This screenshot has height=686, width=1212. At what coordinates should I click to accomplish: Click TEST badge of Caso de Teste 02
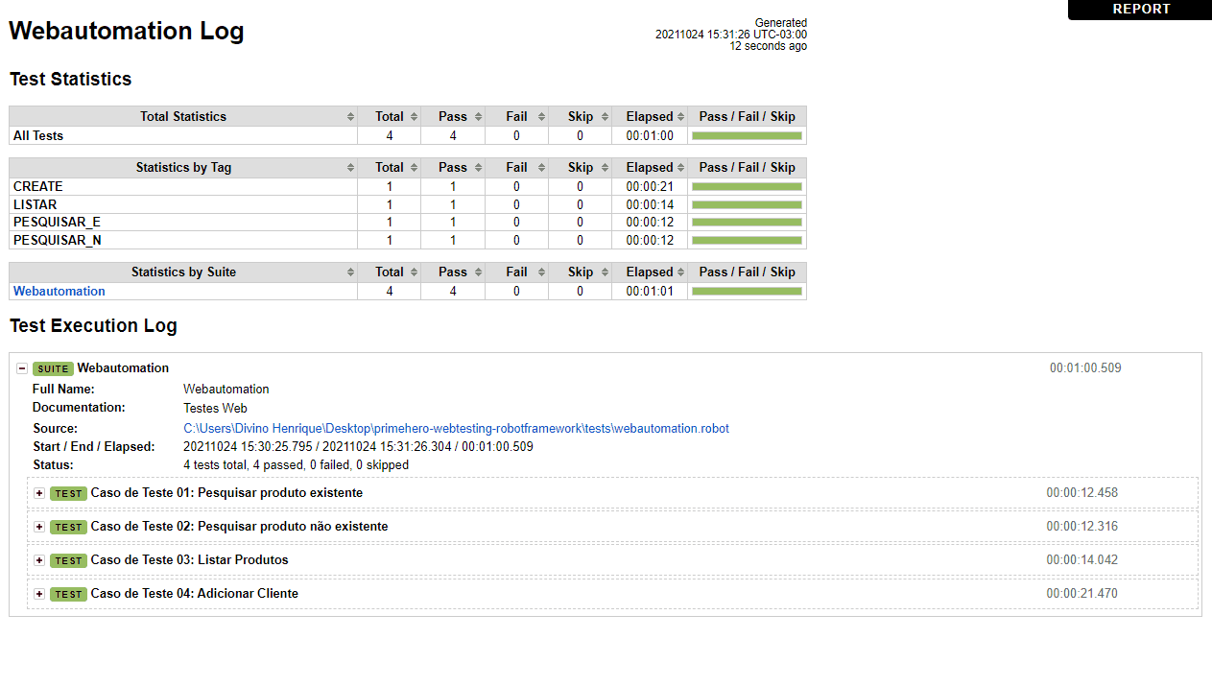tap(68, 527)
